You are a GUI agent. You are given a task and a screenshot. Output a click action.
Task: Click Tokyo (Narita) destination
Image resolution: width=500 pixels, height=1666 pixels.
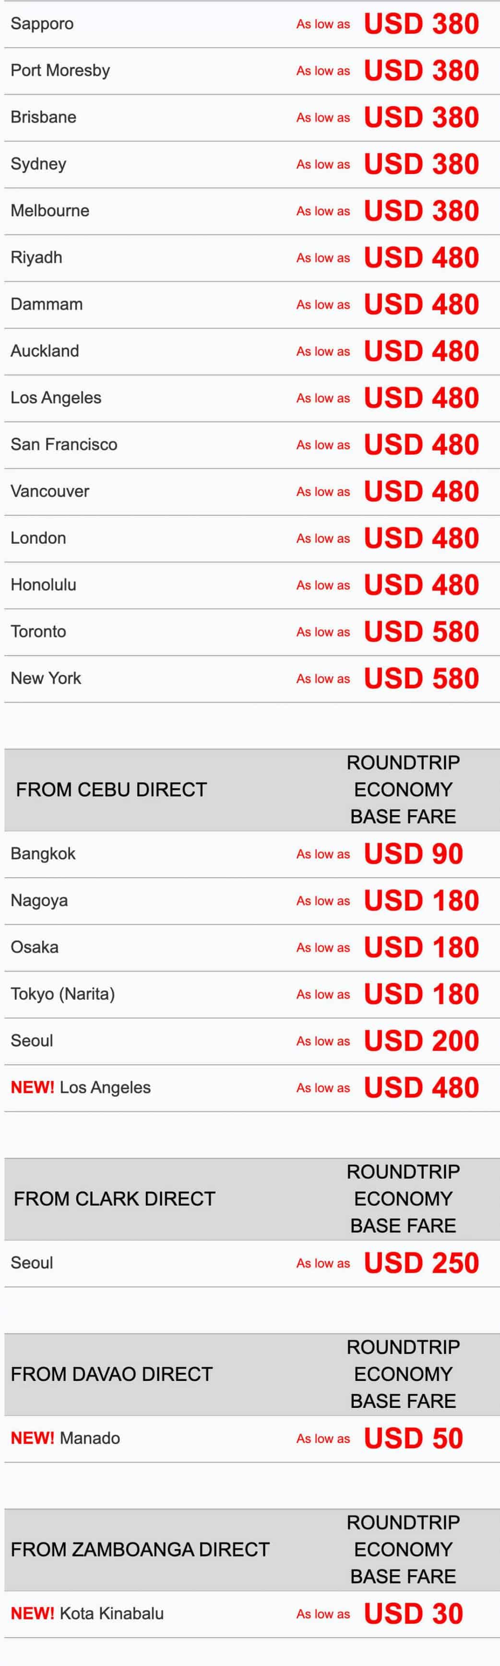coord(63,994)
